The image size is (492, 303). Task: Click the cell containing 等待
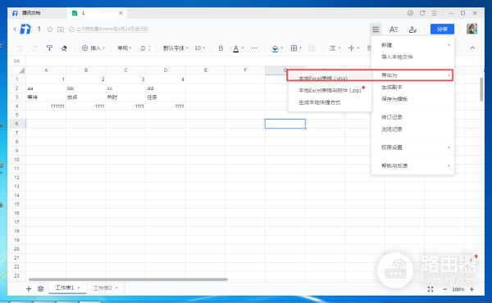46,97
